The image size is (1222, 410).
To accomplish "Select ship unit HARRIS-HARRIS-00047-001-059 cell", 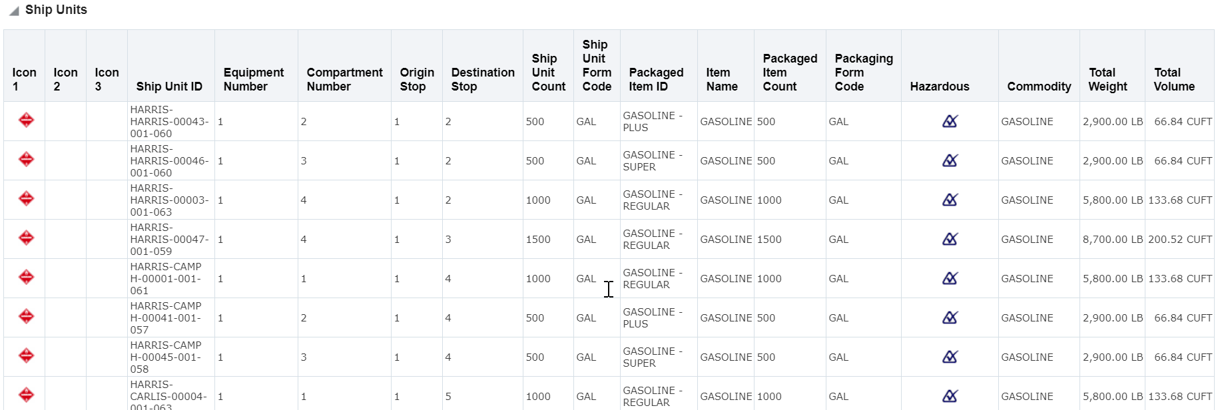I will [x=169, y=240].
